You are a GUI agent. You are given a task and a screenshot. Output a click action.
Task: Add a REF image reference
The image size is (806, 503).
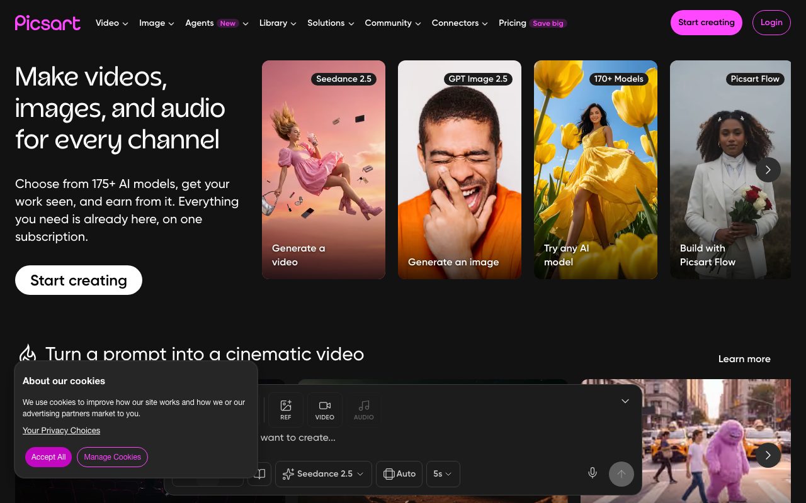click(286, 409)
